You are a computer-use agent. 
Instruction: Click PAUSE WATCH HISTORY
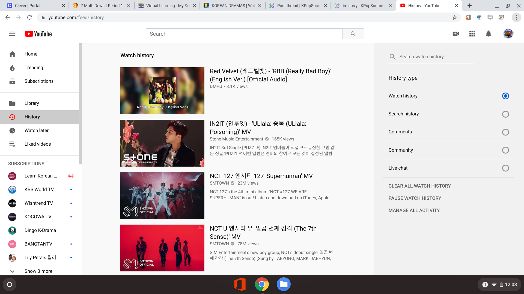pyautogui.click(x=415, y=198)
